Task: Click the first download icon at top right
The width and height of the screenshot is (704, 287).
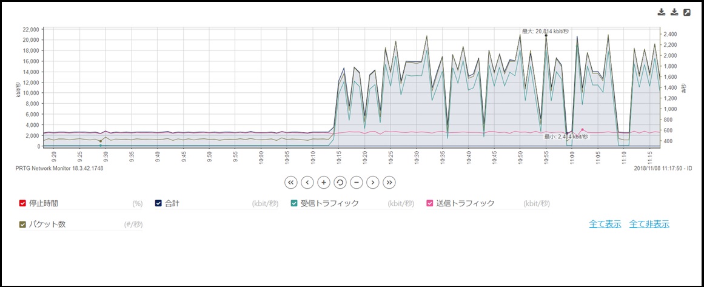Action: (662, 13)
